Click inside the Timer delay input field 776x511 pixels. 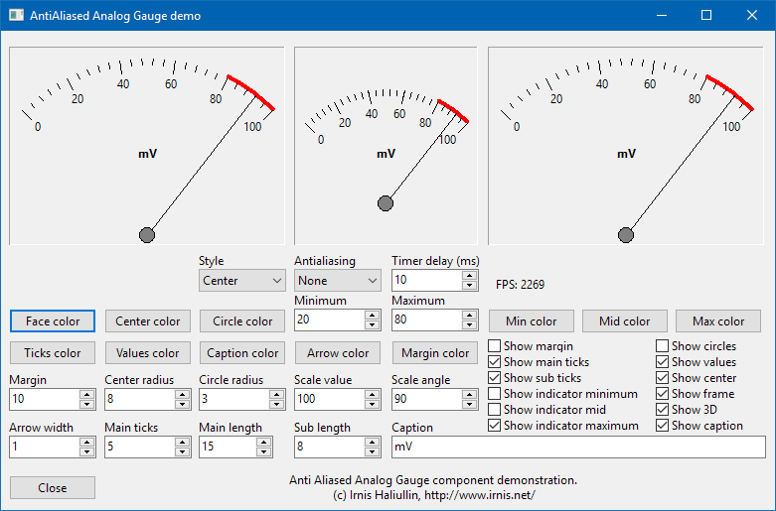pos(427,280)
